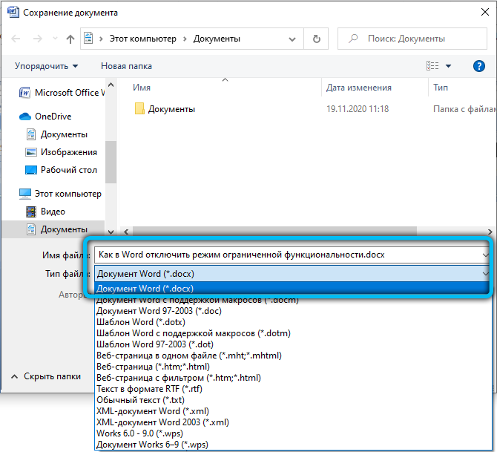Expand the Упорядочить dropdown menu
The width and height of the screenshot is (497, 452).
(46, 66)
